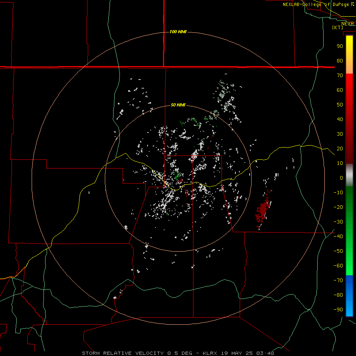This screenshot has height=356, width=356.
Task: Click the 10 value on velocity scale
Action: pos(340,163)
